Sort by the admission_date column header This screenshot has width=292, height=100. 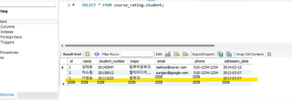pyautogui.click(x=237, y=61)
